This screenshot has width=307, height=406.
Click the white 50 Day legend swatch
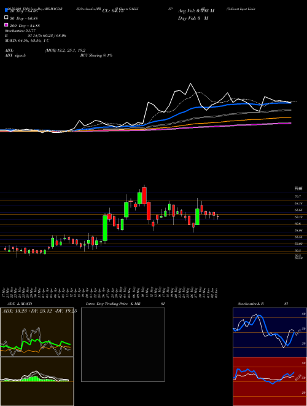coord(6,18)
